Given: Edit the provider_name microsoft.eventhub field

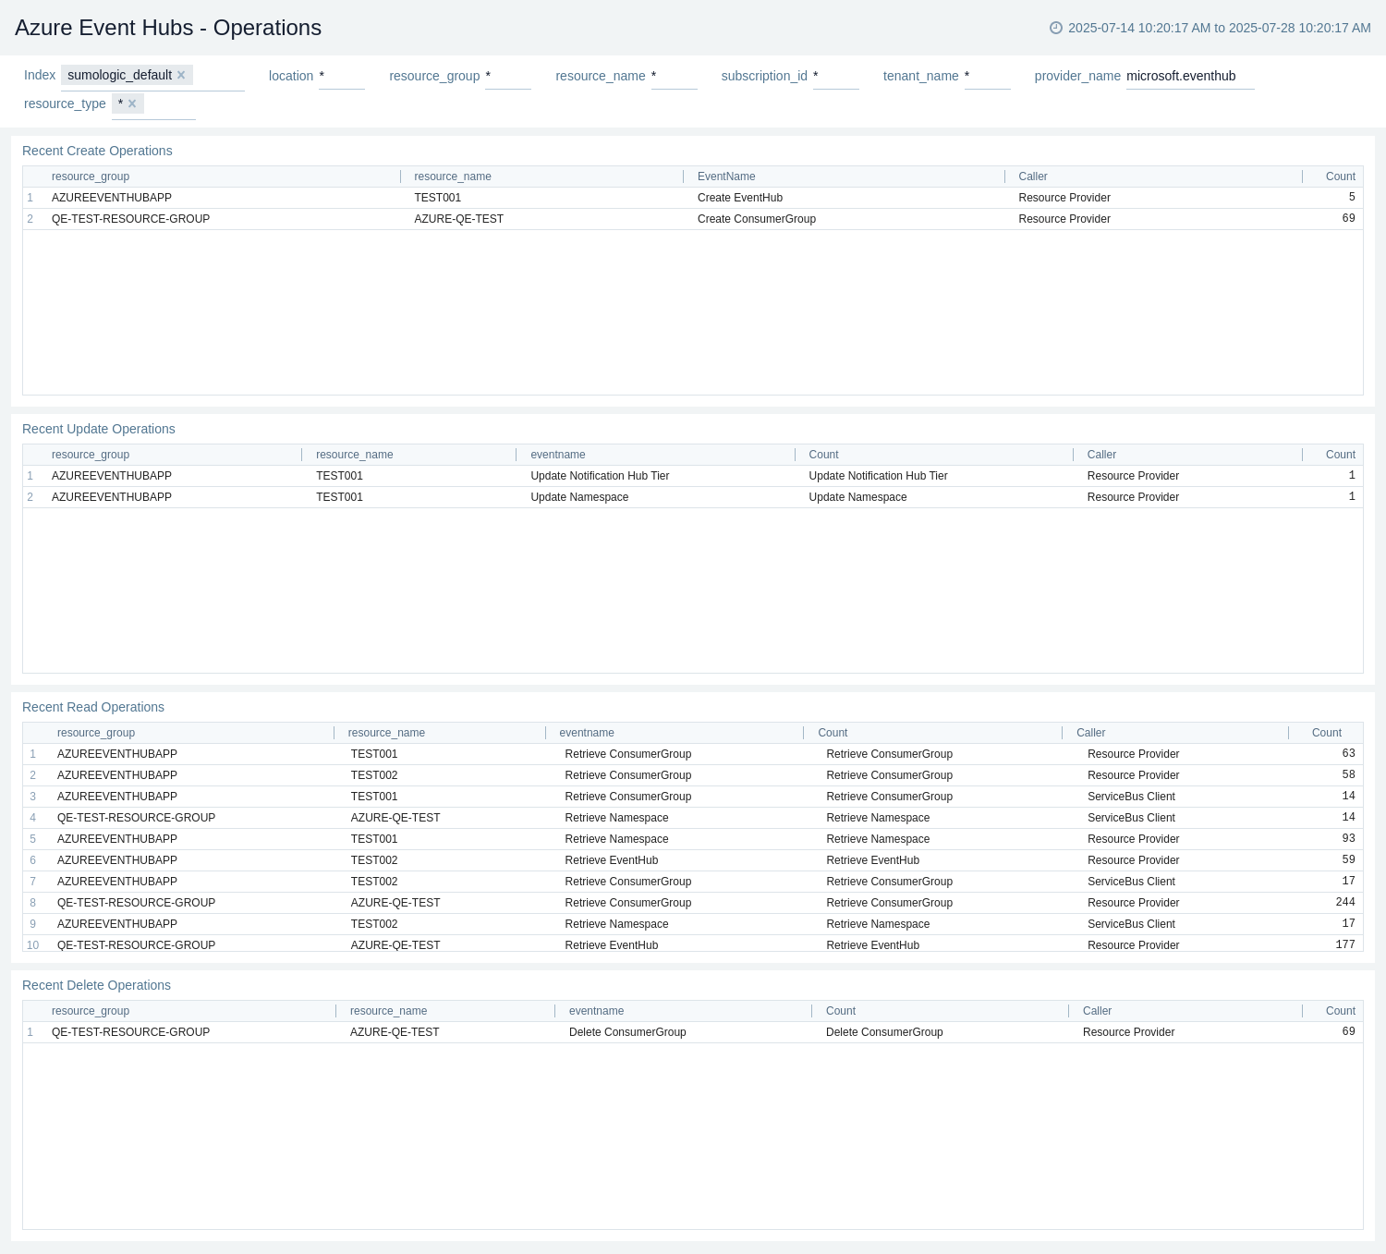Looking at the screenshot, I should coord(1190,76).
